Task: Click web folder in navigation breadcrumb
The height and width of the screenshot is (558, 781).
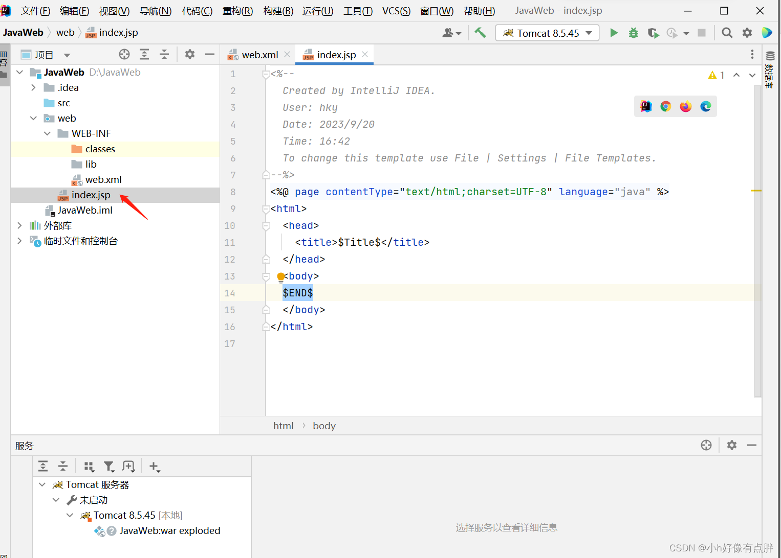Action: coord(65,32)
